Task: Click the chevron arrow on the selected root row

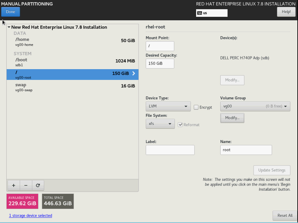Action: coord(134,73)
